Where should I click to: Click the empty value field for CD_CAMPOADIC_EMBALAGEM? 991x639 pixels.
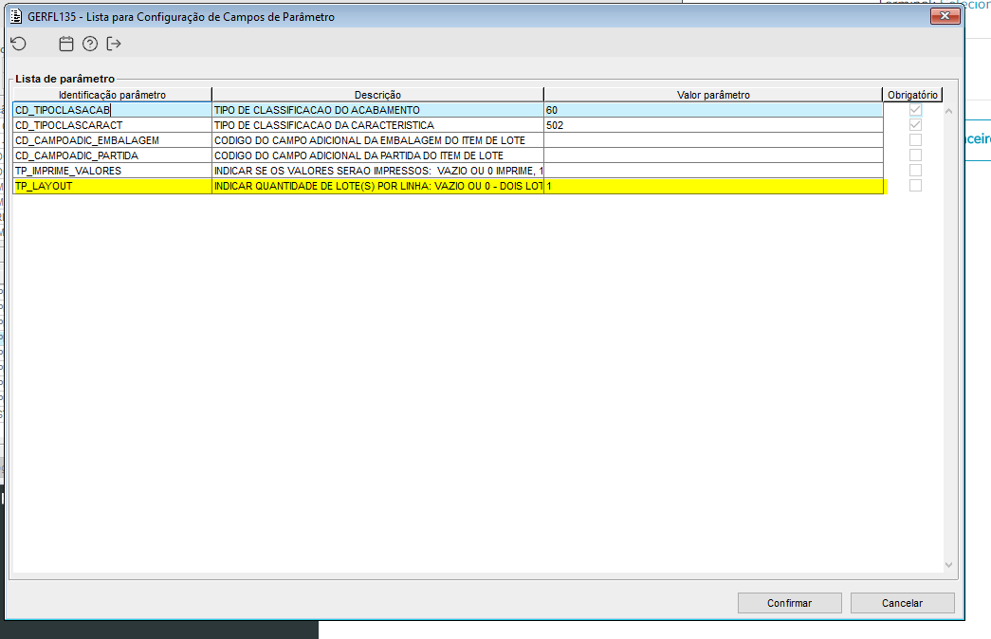[713, 140]
